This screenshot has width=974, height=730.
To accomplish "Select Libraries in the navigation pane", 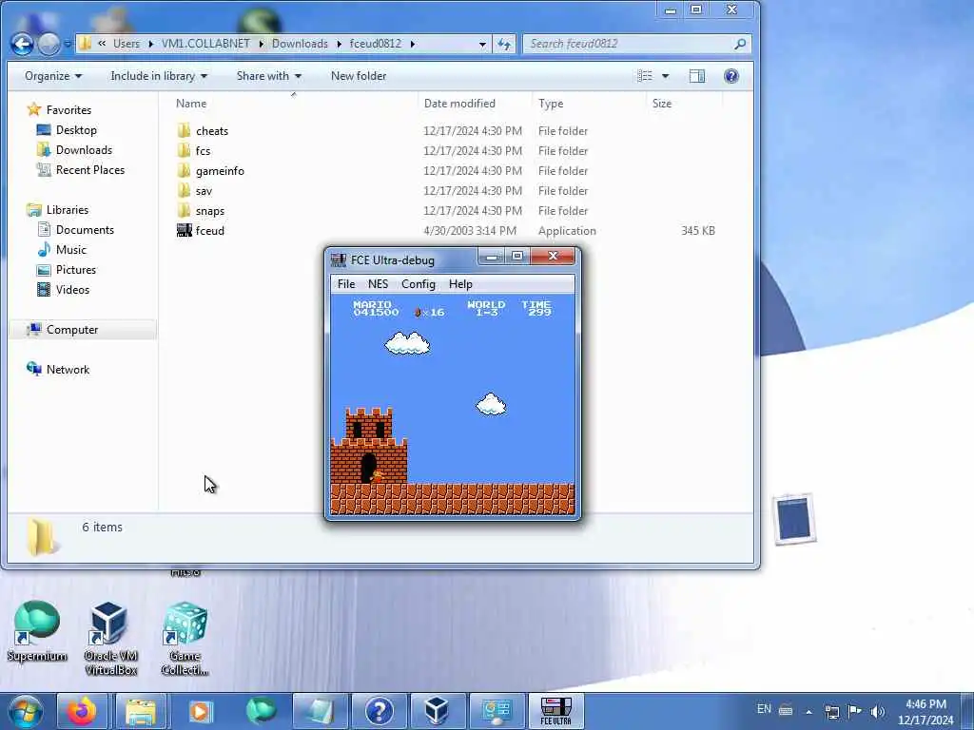I will coord(68,210).
